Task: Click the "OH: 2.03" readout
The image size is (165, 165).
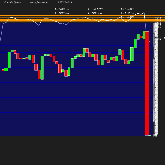Action: pyautogui.click(x=128, y=13)
